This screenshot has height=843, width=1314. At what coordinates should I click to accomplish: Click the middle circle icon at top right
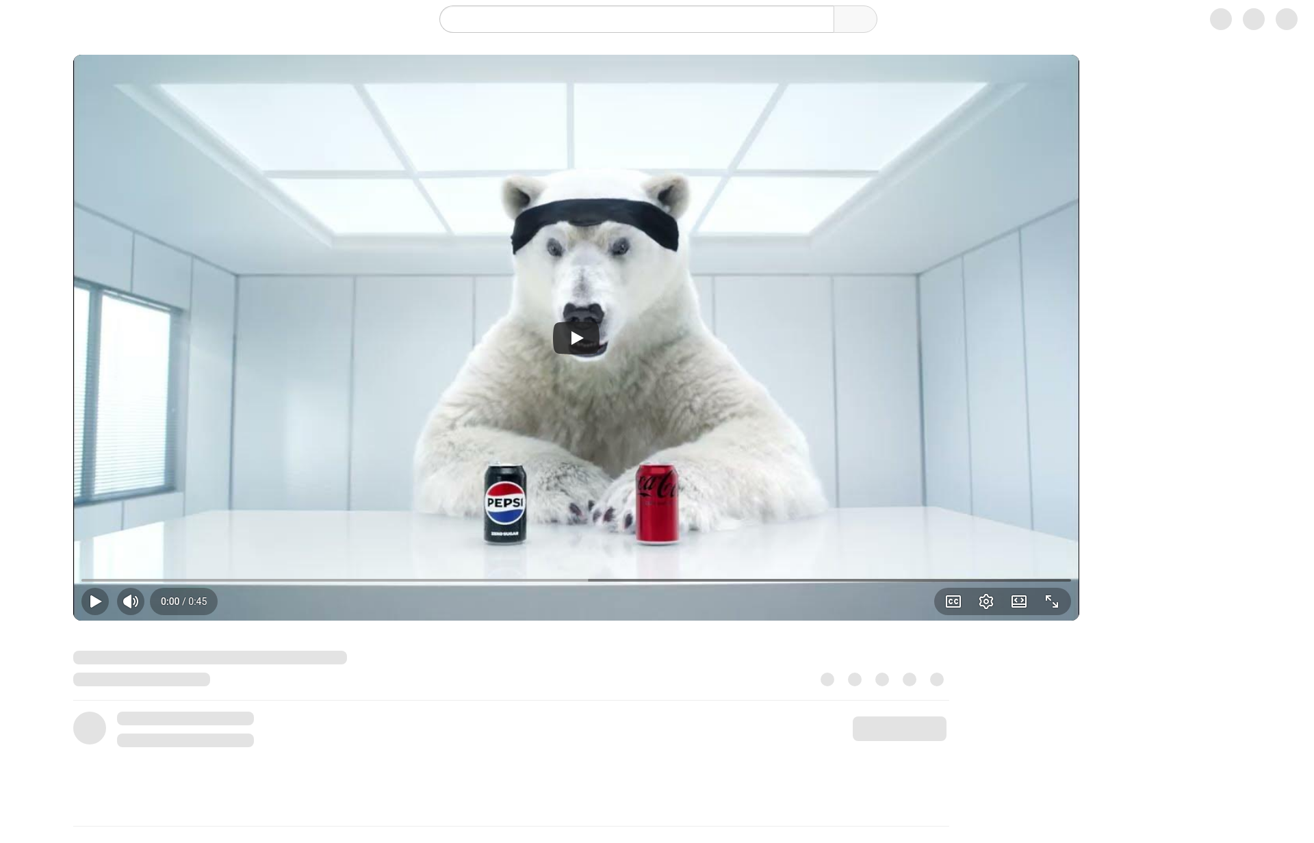[1253, 19]
